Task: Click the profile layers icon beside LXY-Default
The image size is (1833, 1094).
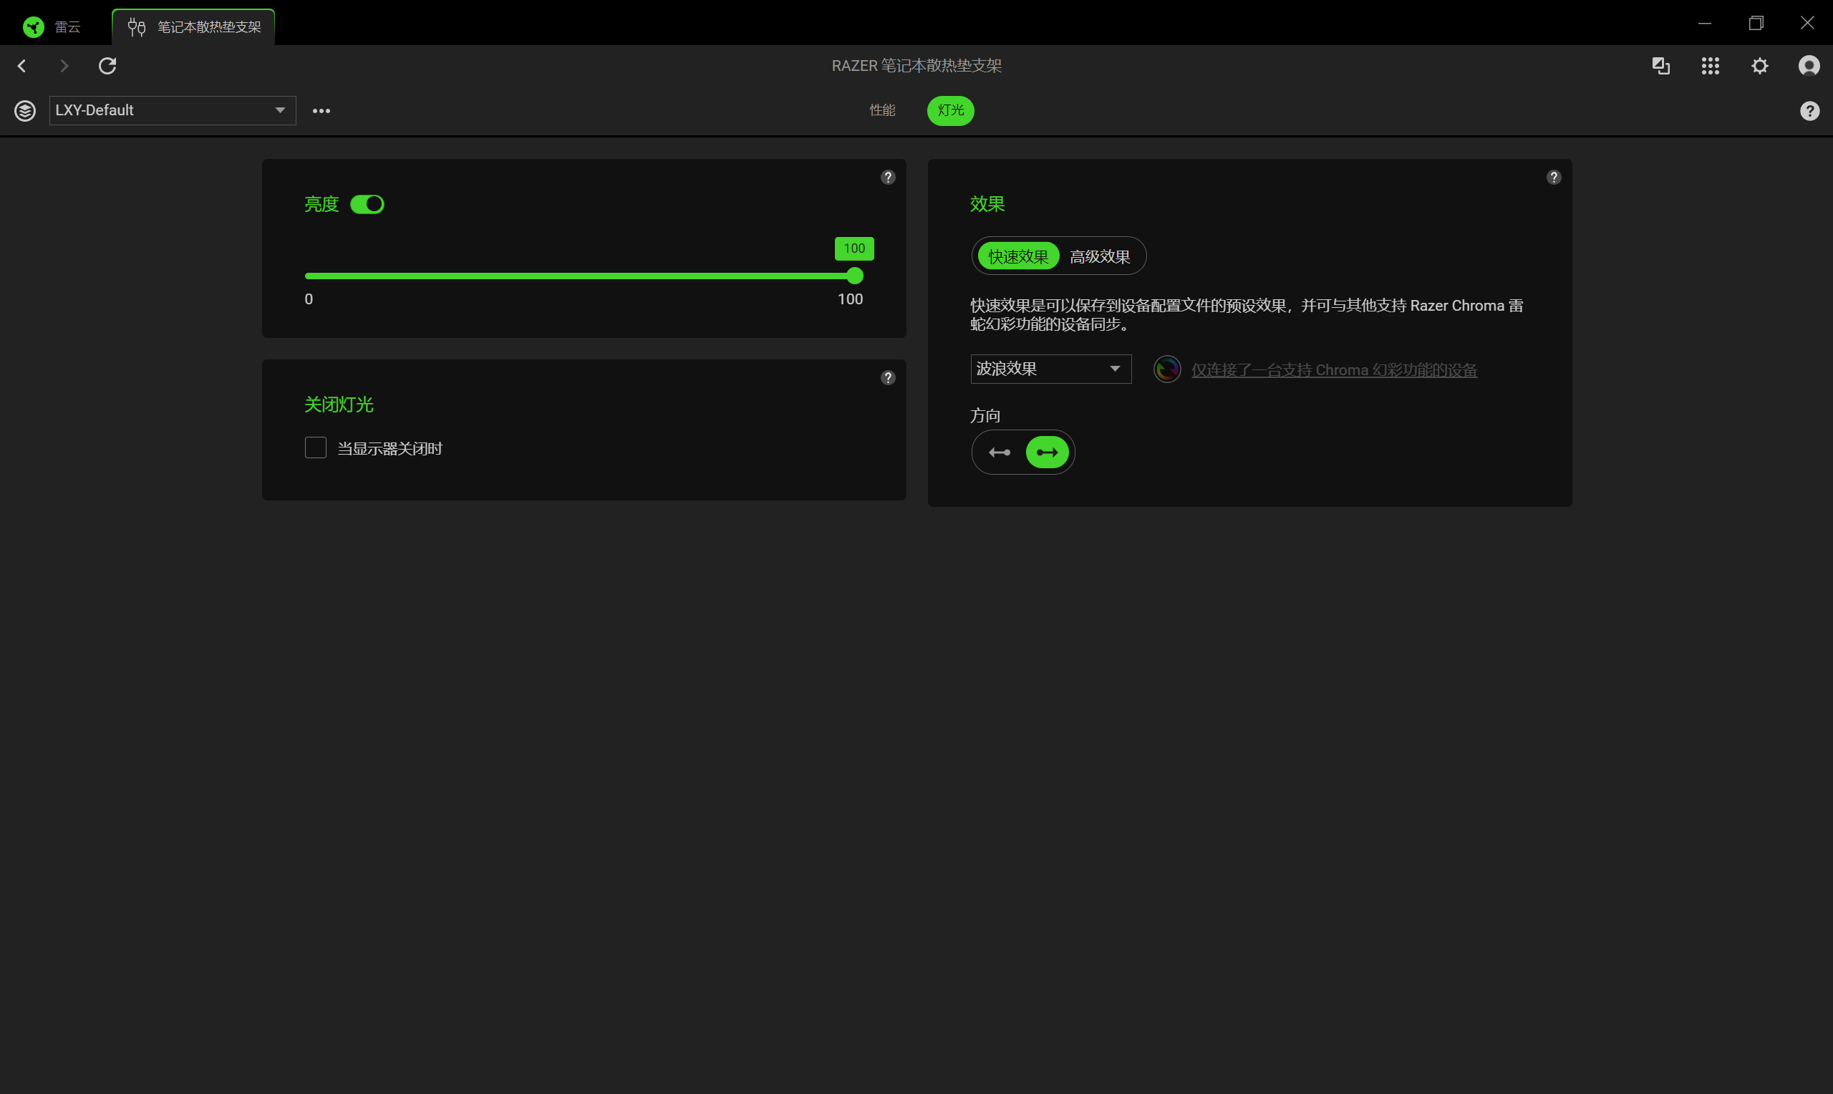Action: tap(25, 110)
